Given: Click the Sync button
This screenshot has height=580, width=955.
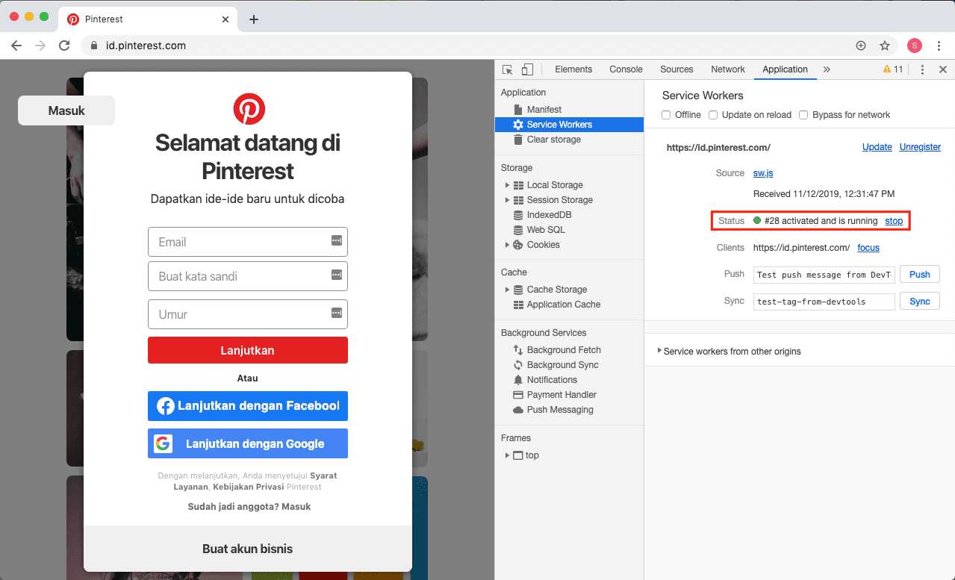Looking at the screenshot, I should [920, 302].
